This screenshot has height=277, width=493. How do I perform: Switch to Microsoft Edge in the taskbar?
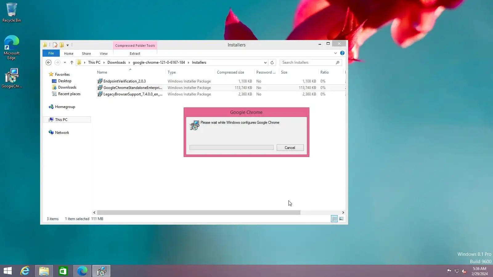pos(82,271)
